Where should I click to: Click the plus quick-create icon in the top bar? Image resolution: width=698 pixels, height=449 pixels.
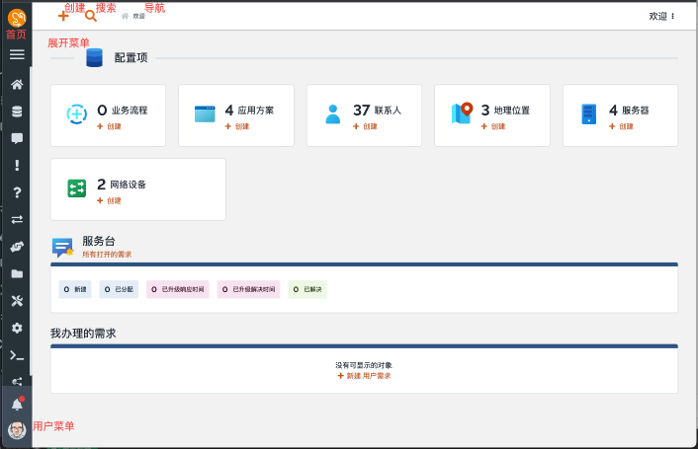63,16
